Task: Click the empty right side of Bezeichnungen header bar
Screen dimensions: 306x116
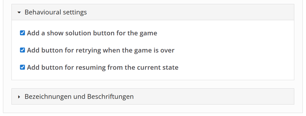Action: (x=217, y=97)
